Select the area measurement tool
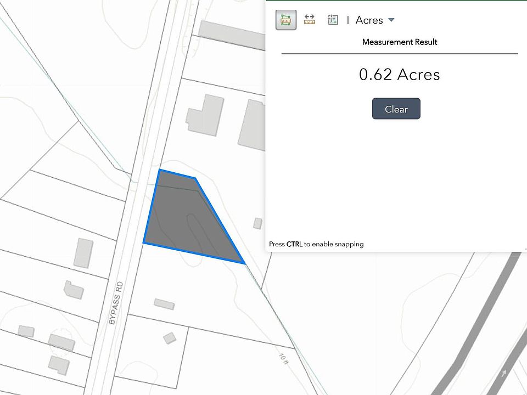The image size is (527, 395). (285, 20)
